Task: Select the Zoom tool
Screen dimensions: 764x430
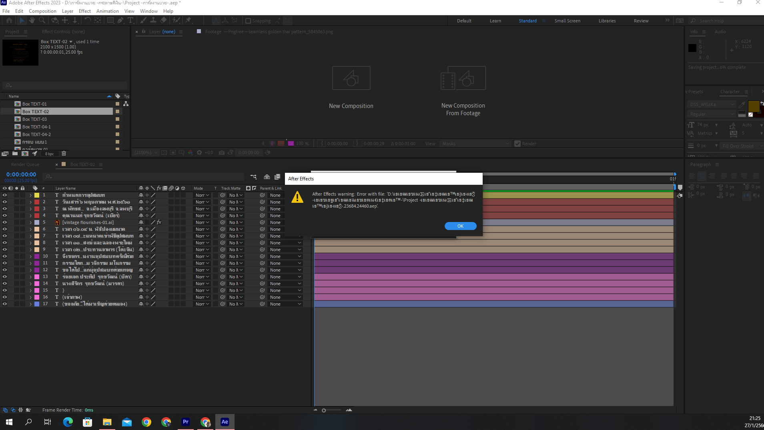Action: [42, 20]
